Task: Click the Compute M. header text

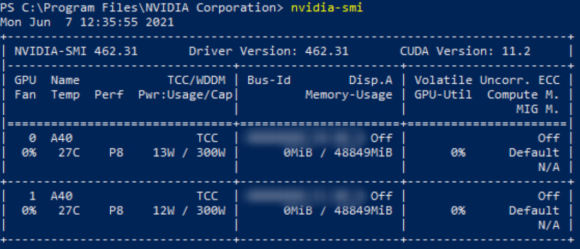Action: (523, 95)
